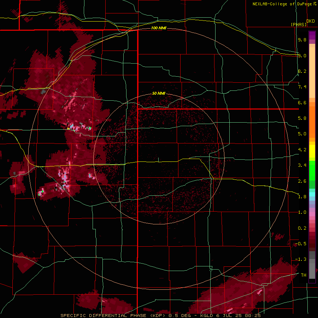Click the 100 NMI range ring label
Image resolution: width=318 pixels, height=318 pixels.
click(x=159, y=28)
